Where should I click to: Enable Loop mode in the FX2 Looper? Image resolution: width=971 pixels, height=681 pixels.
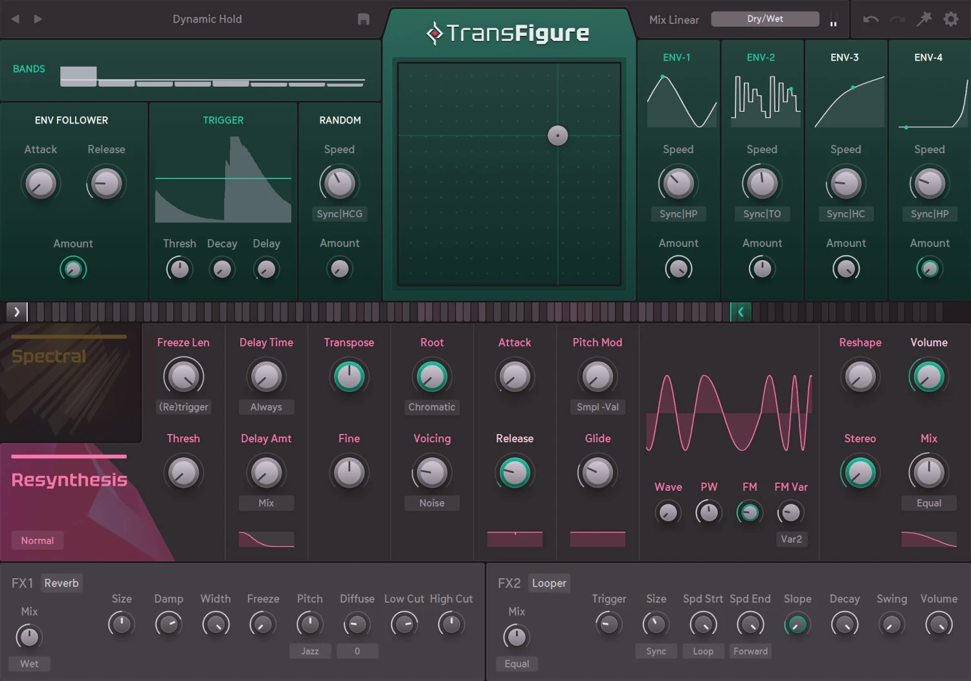pos(703,651)
